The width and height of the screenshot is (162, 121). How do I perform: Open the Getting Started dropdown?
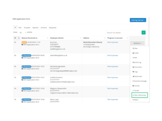pyautogui.click(x=138, y=20)
